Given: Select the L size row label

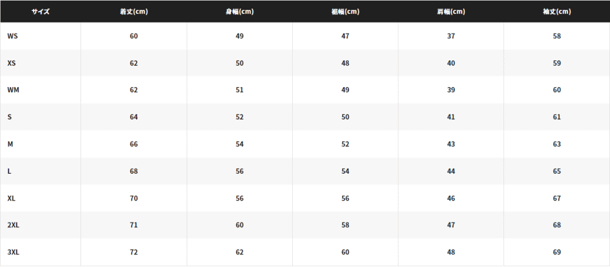Looking at the screenshot, I should point(9,171).
